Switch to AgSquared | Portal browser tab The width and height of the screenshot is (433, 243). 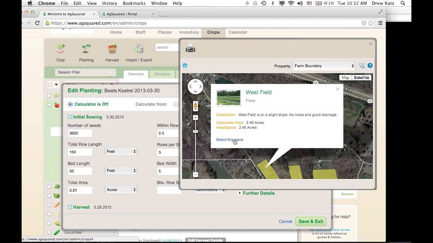pos(127,14)
